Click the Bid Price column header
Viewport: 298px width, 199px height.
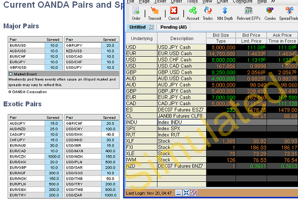(251, 35)
